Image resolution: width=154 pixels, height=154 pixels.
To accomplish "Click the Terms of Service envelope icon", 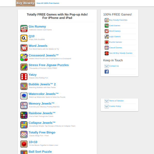I will (107, 101).
